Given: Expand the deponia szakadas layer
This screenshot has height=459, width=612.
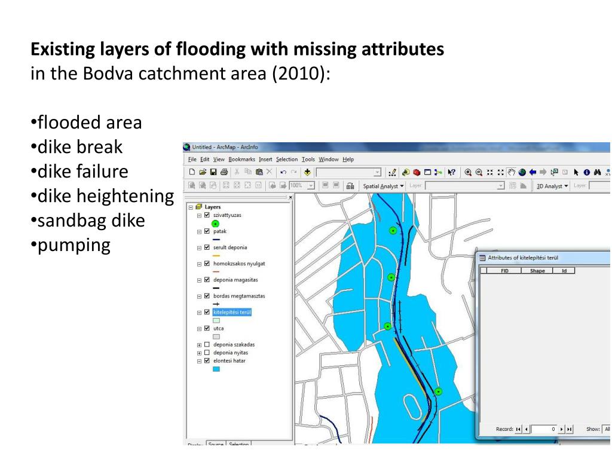Looking at the screenshot, I should (199, 345).
